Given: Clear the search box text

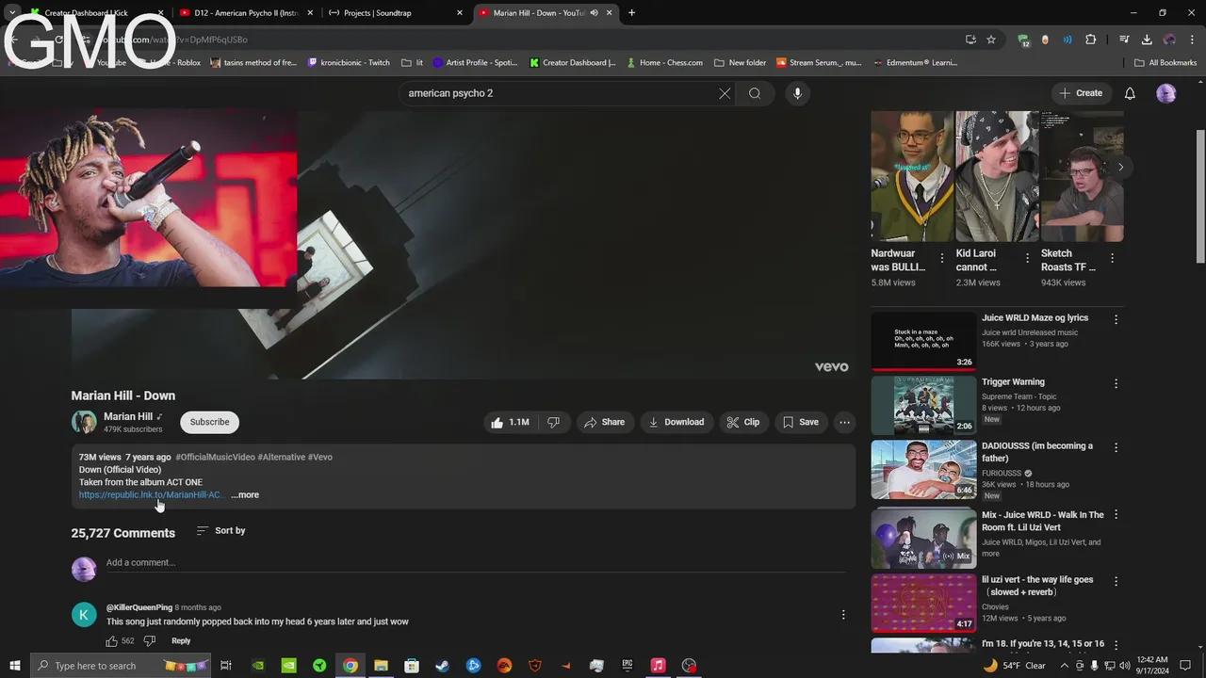Looking at the screenshot, I should [x=725, y=93].
